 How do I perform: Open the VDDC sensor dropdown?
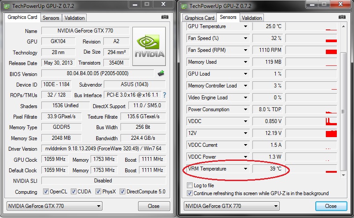pos(245,121)
